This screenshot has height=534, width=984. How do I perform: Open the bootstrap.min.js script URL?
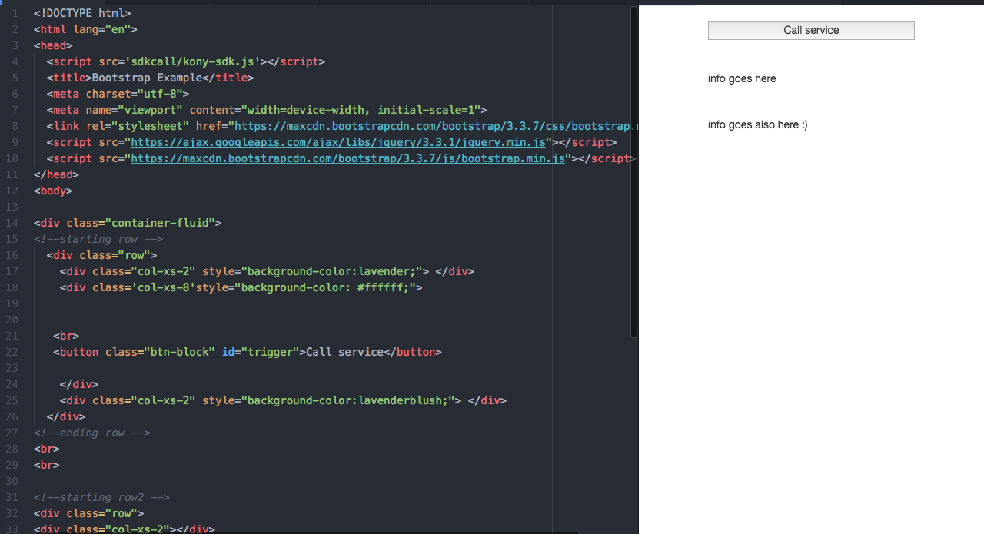click(x=347, y=158)
